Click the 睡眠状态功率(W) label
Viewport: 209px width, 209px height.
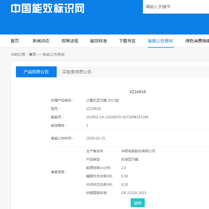coord(99,176)
